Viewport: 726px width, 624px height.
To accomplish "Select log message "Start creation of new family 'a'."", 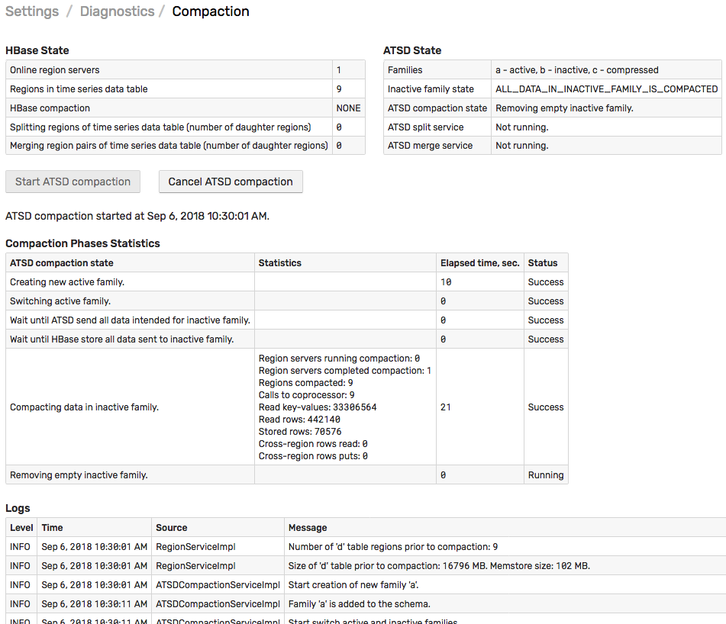I will point(353,584).
